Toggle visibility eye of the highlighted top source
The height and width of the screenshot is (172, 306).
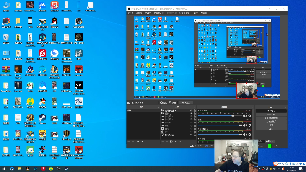(191, 110)
